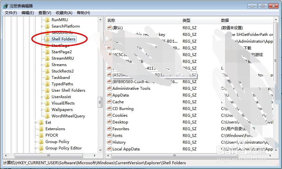Click the tree pane vertical scrollbar thumb

tap(100, 102)
